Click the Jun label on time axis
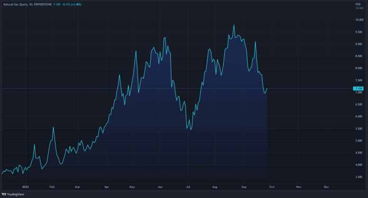 tap(160, 187)
